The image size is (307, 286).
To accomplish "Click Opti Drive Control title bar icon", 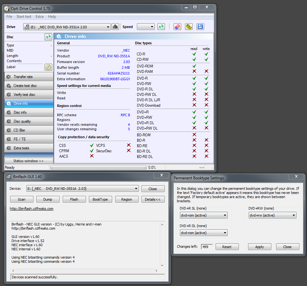I will pyautogui.click(x=7, y=8).
